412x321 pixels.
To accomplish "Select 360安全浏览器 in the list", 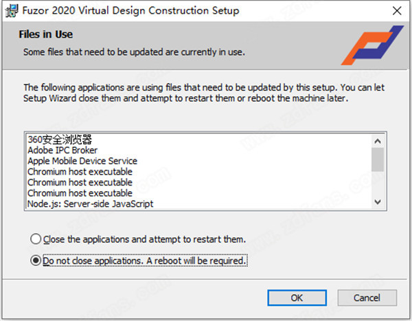I will pos(59,139).
